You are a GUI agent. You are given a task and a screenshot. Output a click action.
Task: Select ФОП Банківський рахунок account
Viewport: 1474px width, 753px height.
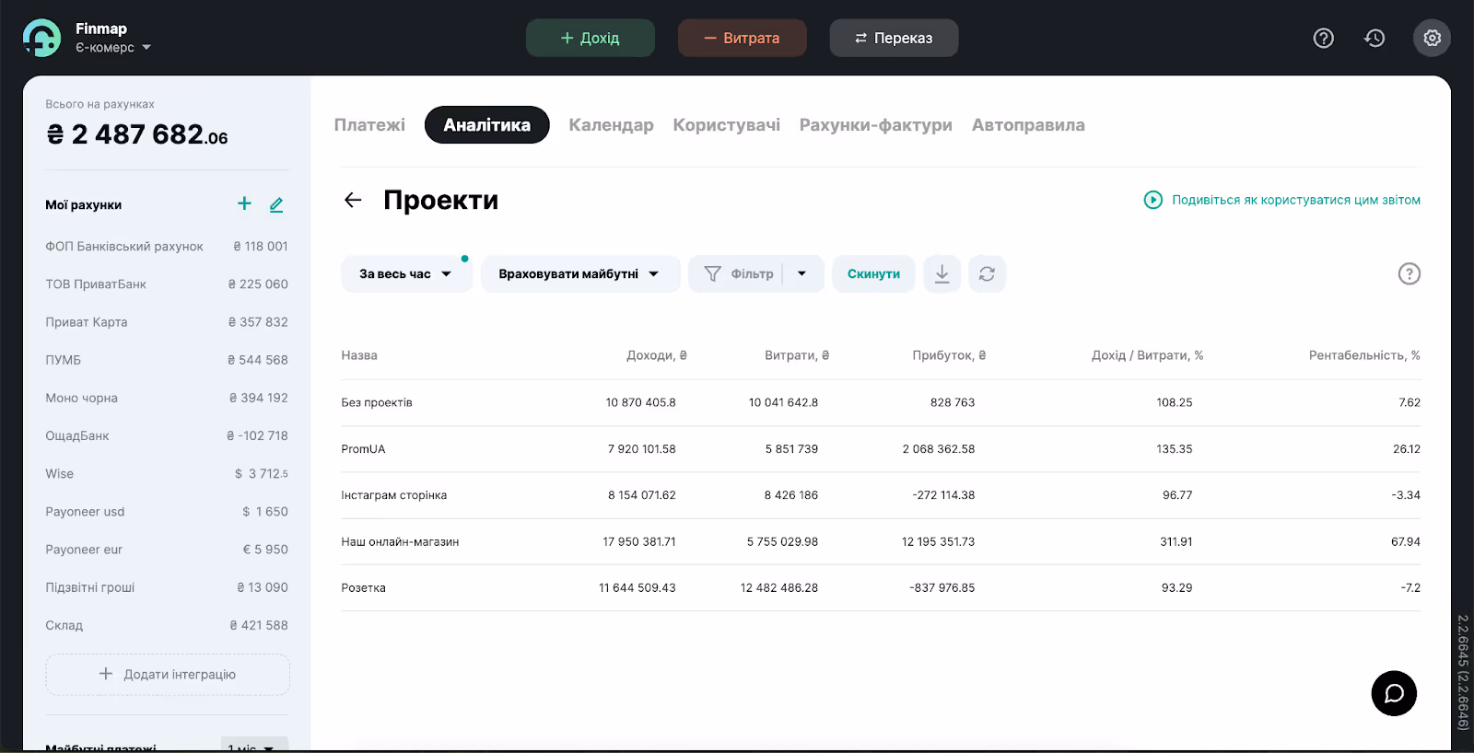coord(167,247)
